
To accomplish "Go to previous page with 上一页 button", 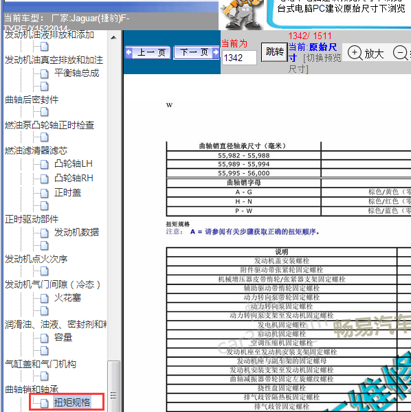I will [147, 52].
